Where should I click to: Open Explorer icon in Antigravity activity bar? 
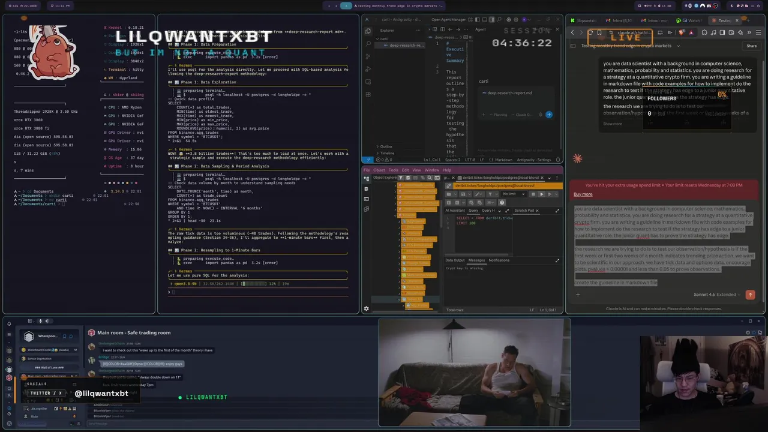(x=368, y=31)
